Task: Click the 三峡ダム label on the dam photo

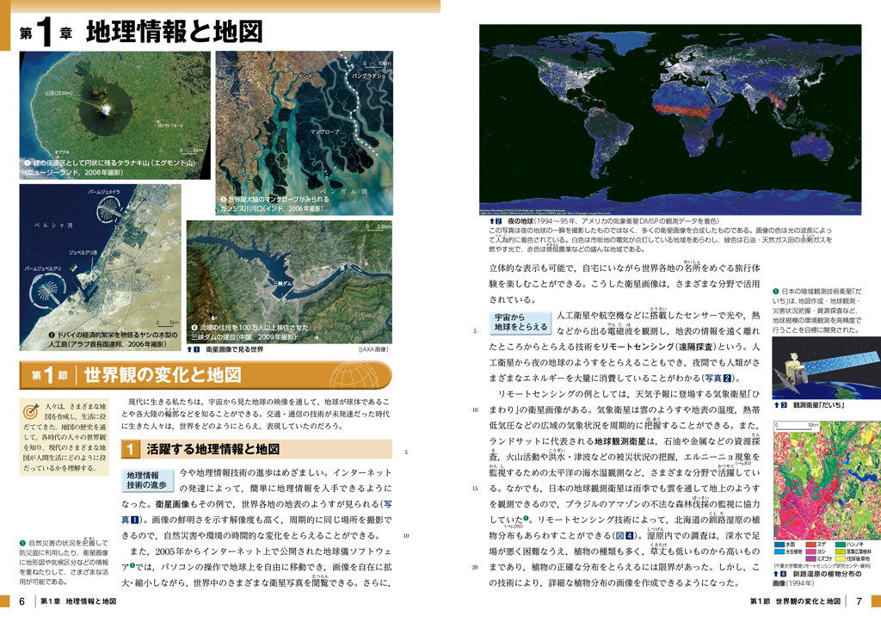Action: click(282, 284)
